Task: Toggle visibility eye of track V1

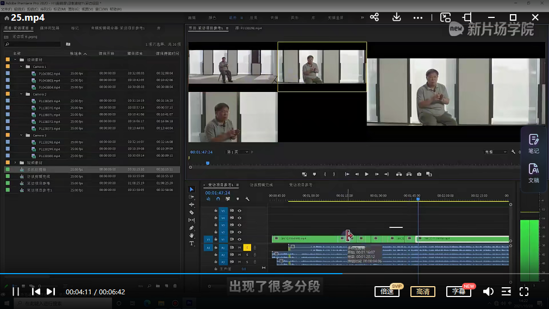Action: point(240,239)
